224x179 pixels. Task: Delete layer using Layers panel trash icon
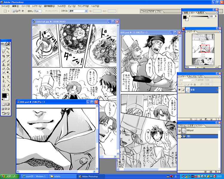click(216, 119)
